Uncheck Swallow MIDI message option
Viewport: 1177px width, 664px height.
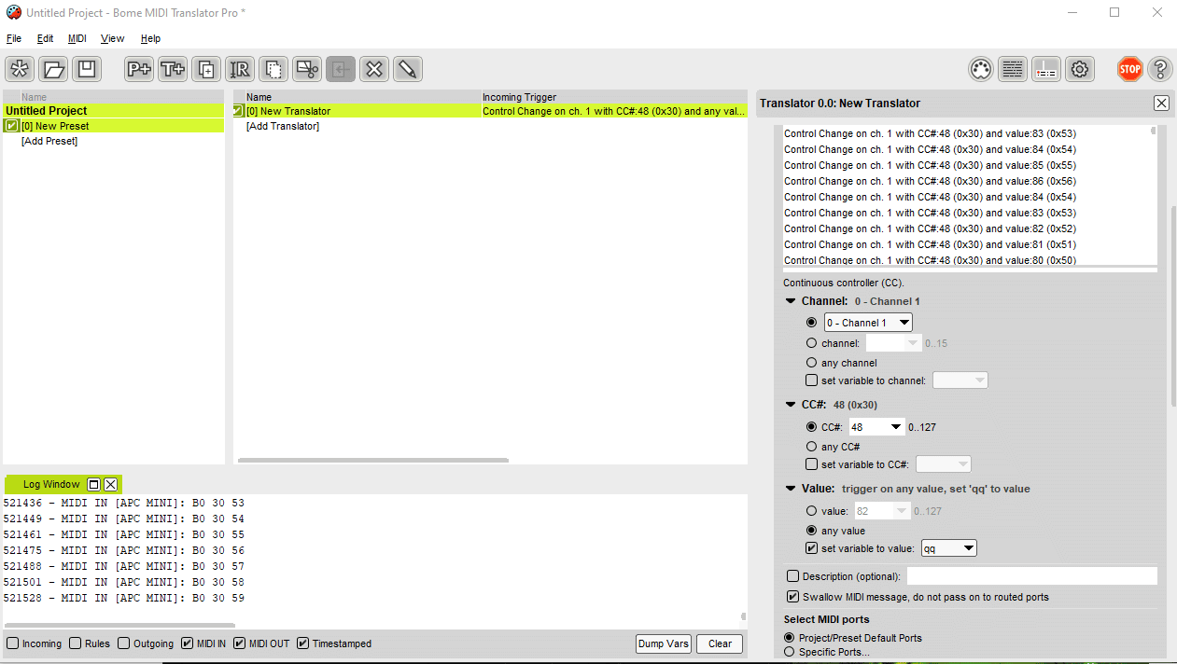point(793,597)
